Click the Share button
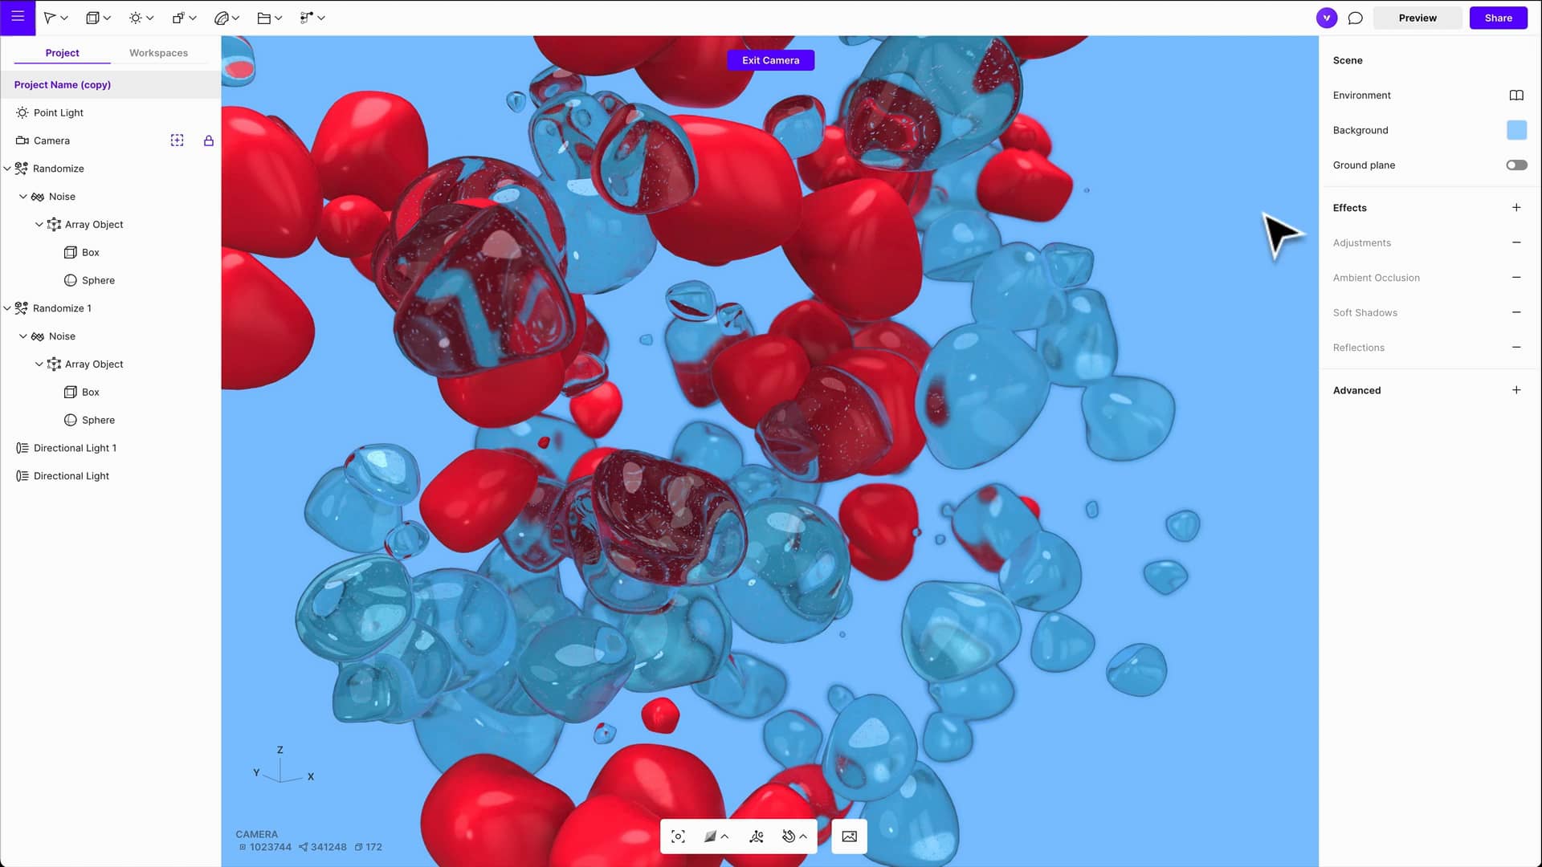Image resolution: width=1542 pixels, height=867 pixels. coord(1498,18)
